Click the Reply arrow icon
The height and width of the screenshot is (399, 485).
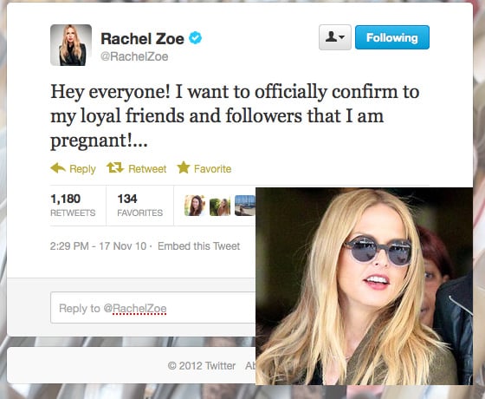click(58, 168)
